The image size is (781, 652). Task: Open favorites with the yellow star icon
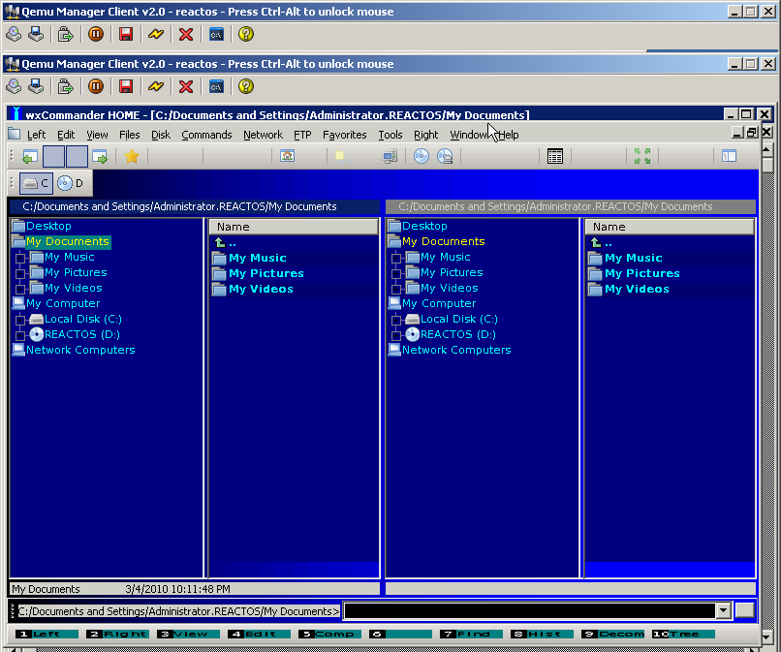click(133, 156)
